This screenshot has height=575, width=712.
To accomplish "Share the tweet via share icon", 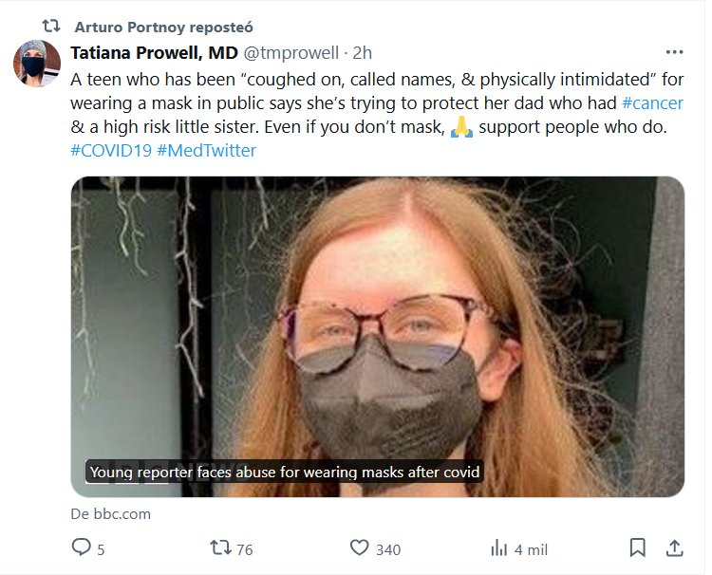I will 674,548.
